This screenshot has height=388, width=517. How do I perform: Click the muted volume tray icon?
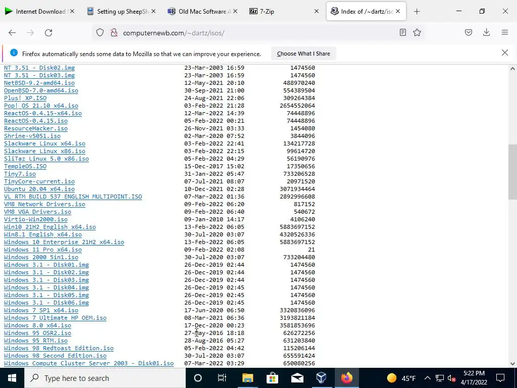pyautogui.click(x=451, y=378)
